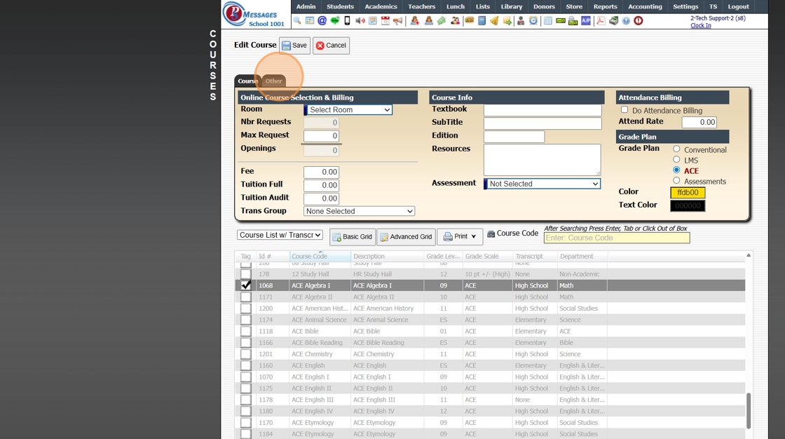Click the megaphone icon
The height and width of the screenshot is (439, 785).
(397, 20)
